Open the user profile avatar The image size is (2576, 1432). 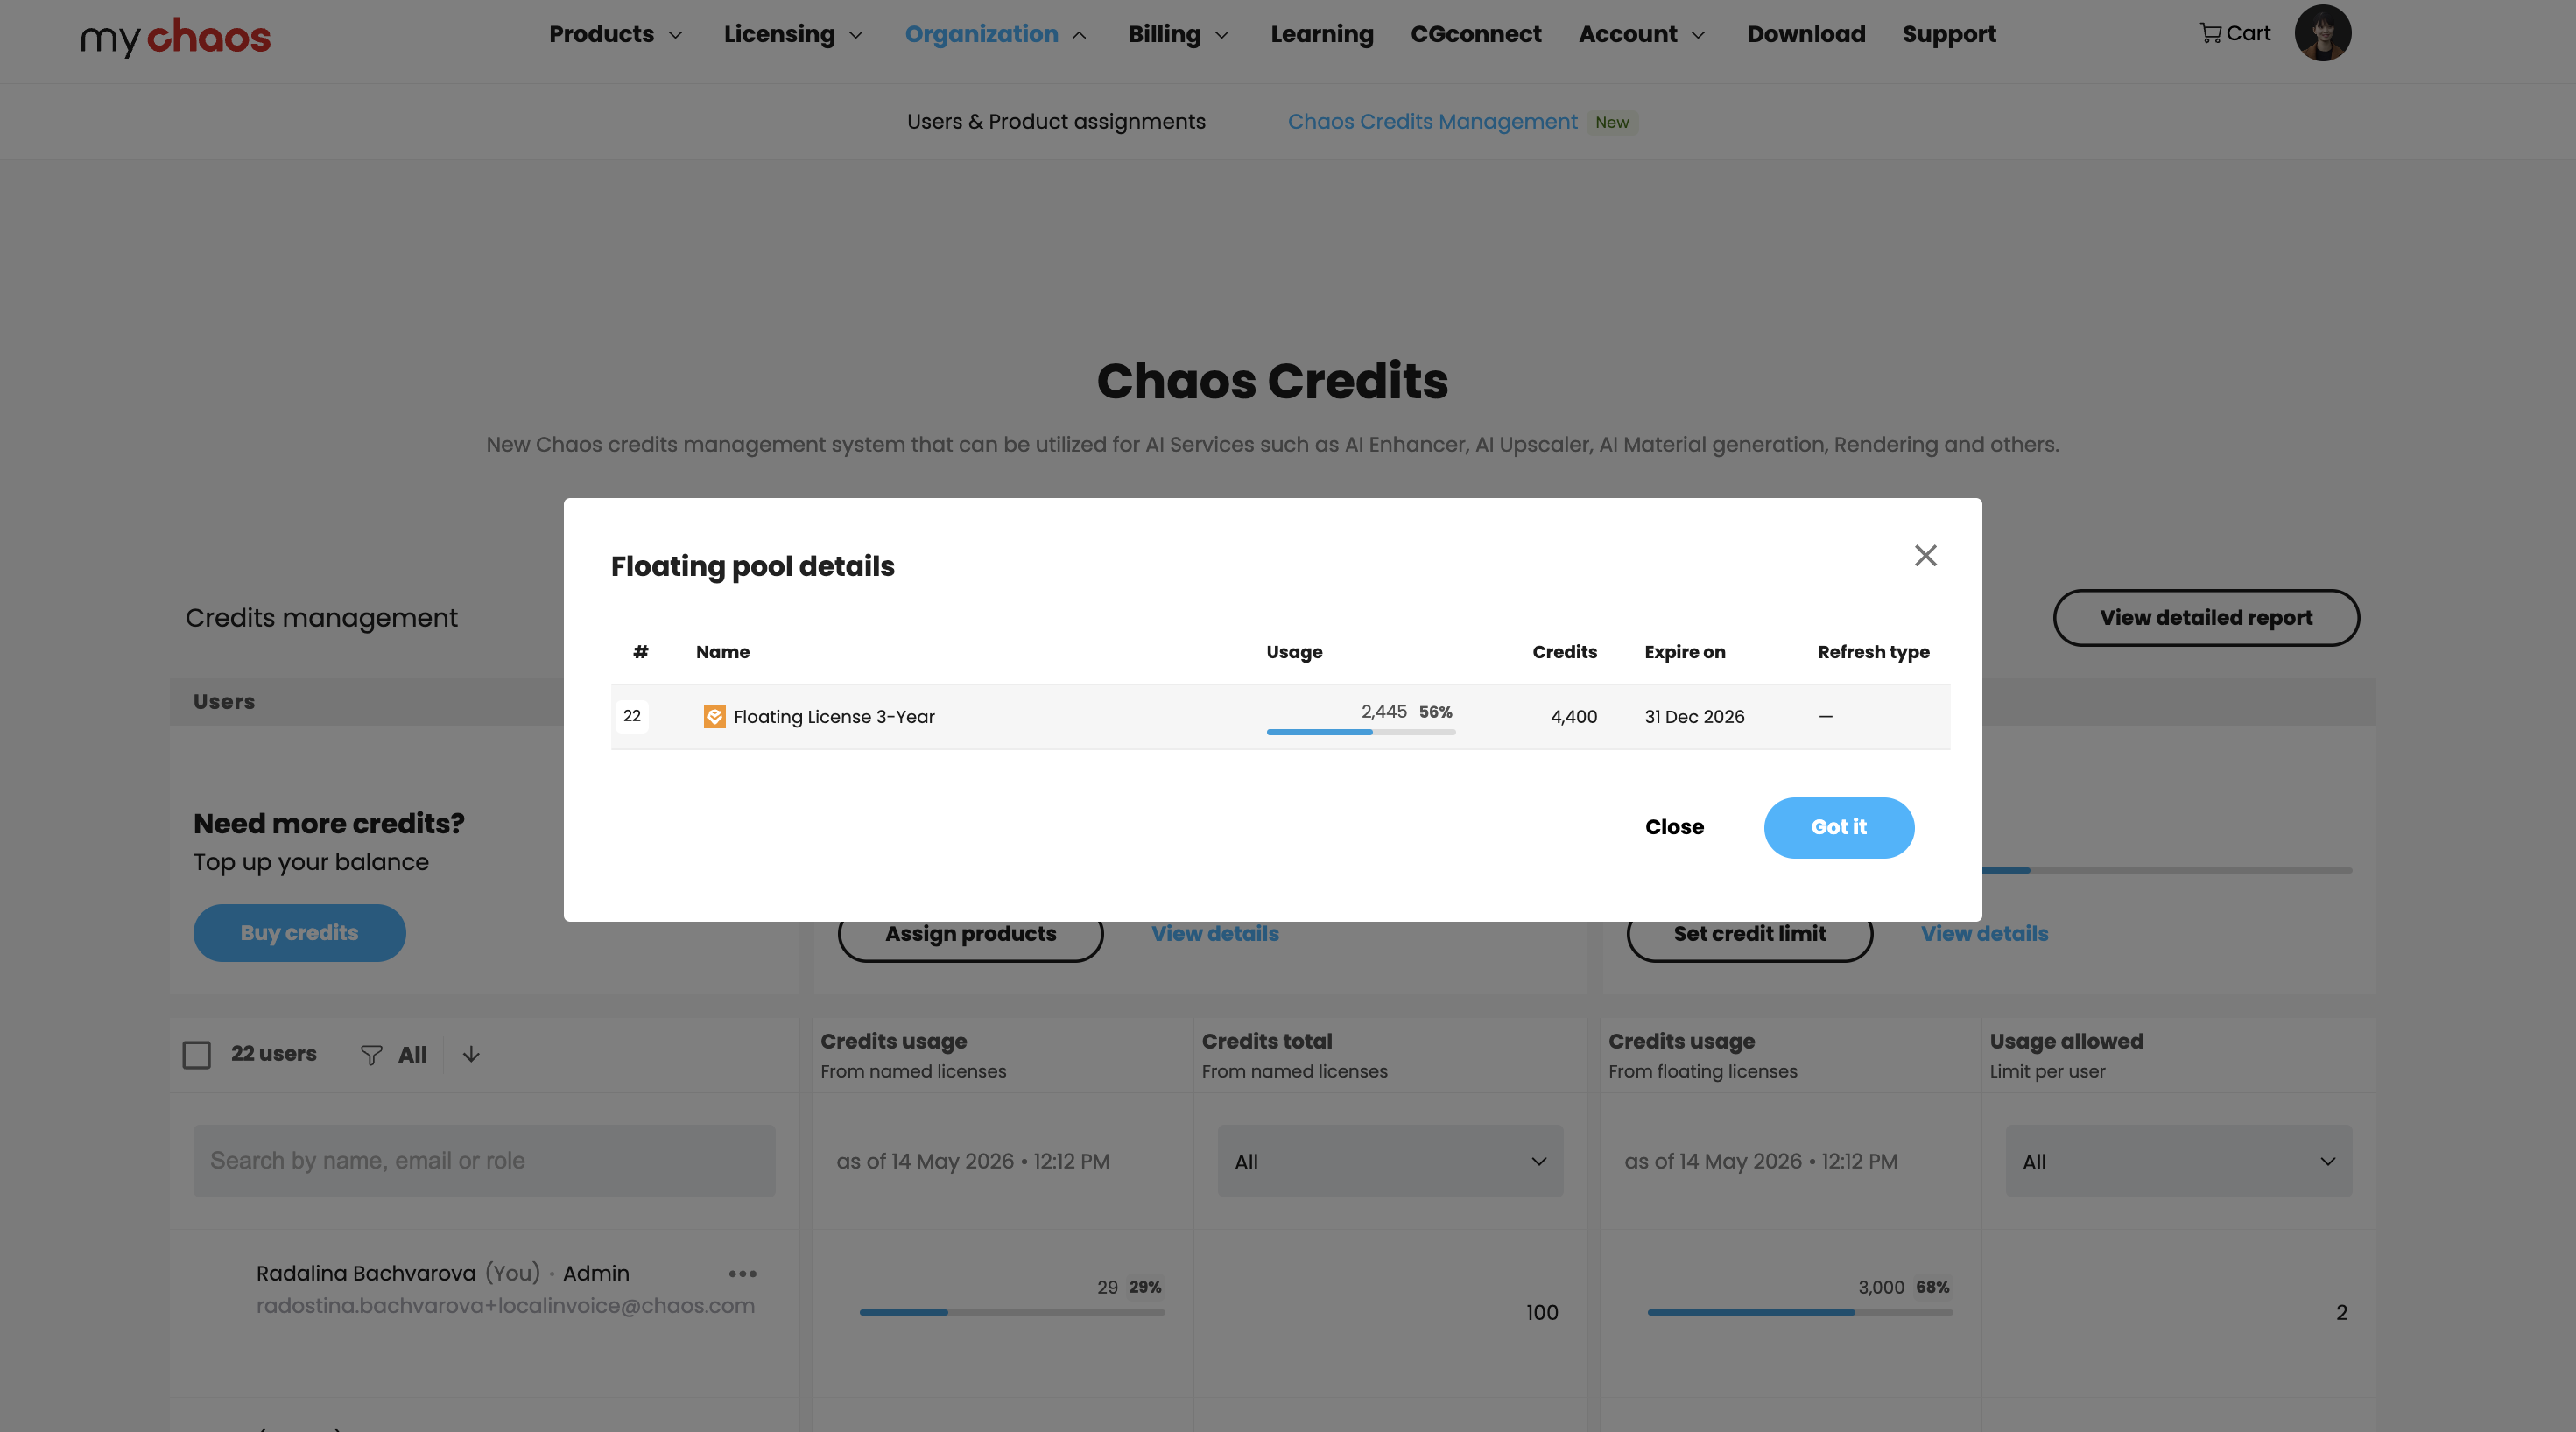coord(2322,33)
